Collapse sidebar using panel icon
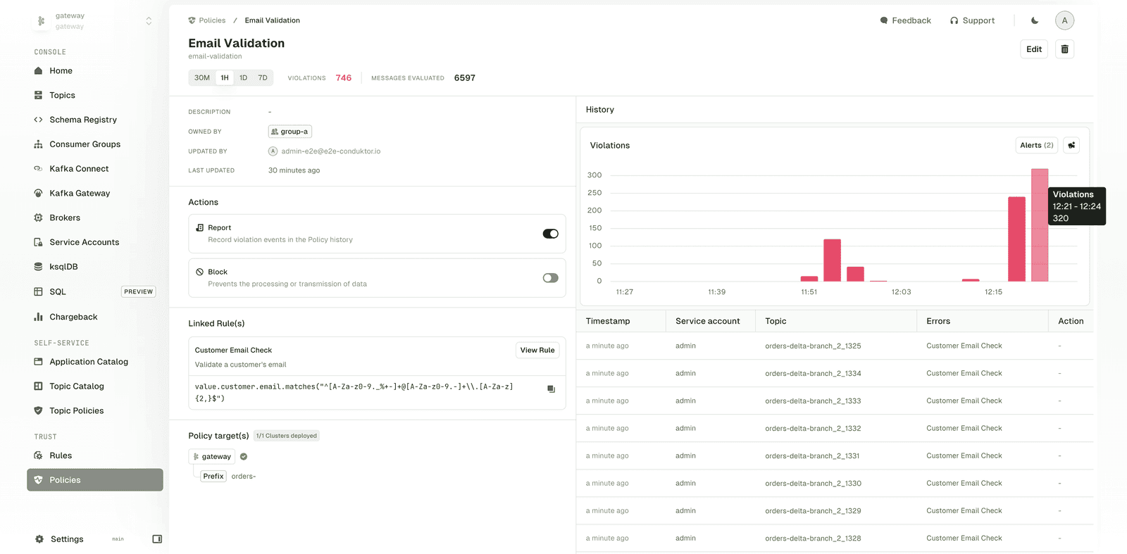Viewport: 1127px width, 554px height. [157, 539]
